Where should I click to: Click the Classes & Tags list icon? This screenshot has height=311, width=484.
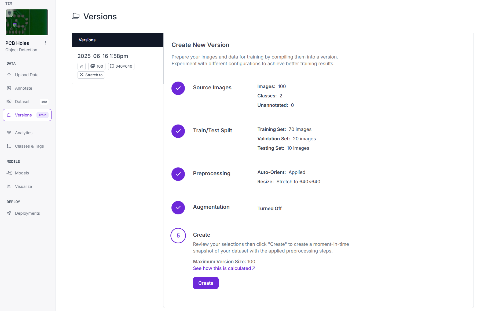point(9,146)
